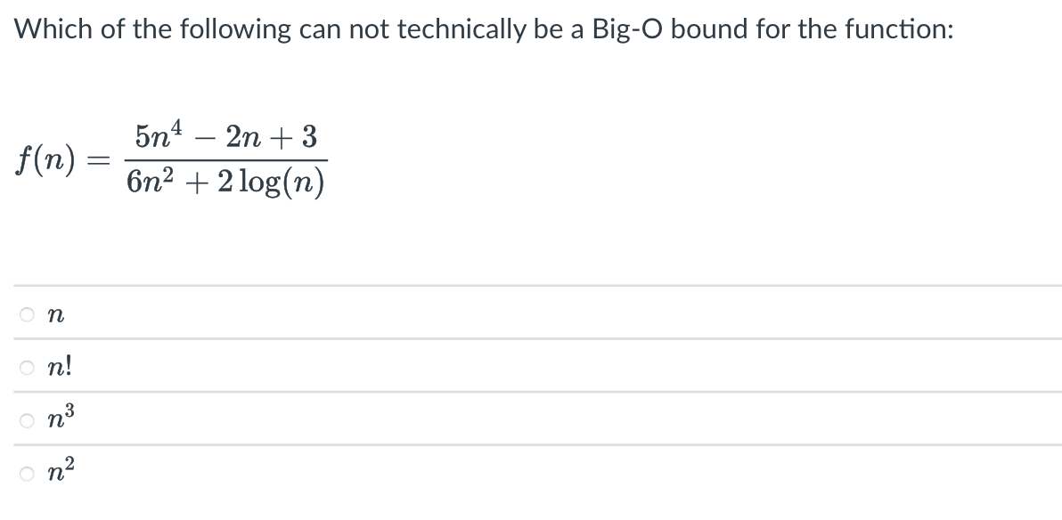Click the numerator 5n⁴ − 2n + 3
Image resolution: width=1062 pixels, height=520 pixels.
pyautogui.click(x=225, y=135)
